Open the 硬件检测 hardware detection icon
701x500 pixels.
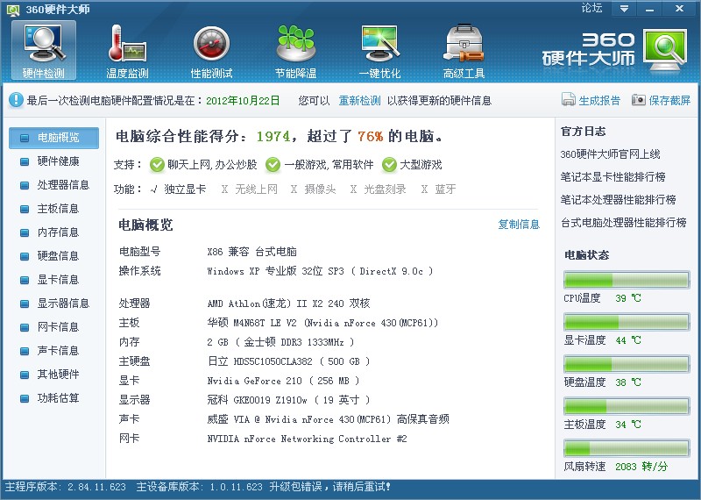[x=43, y=46]
